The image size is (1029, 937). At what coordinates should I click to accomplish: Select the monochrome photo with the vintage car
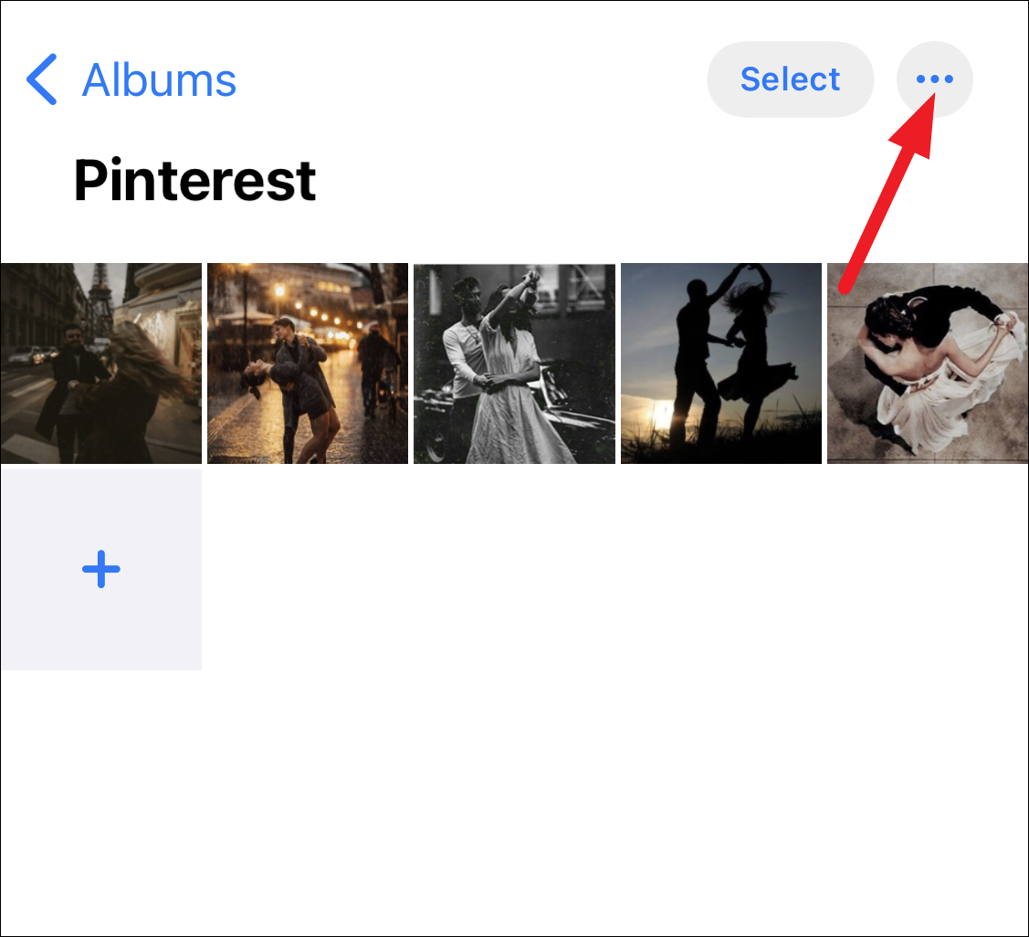pos(514,363)
